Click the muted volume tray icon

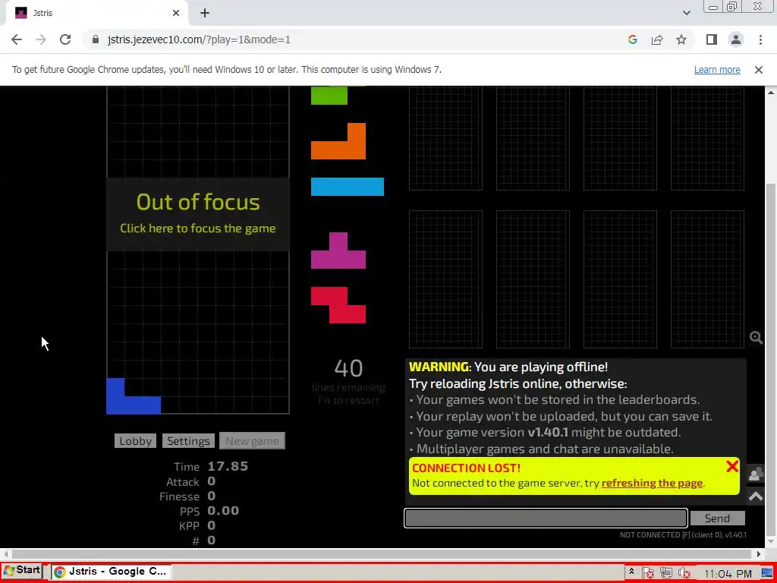pos(685,573)
